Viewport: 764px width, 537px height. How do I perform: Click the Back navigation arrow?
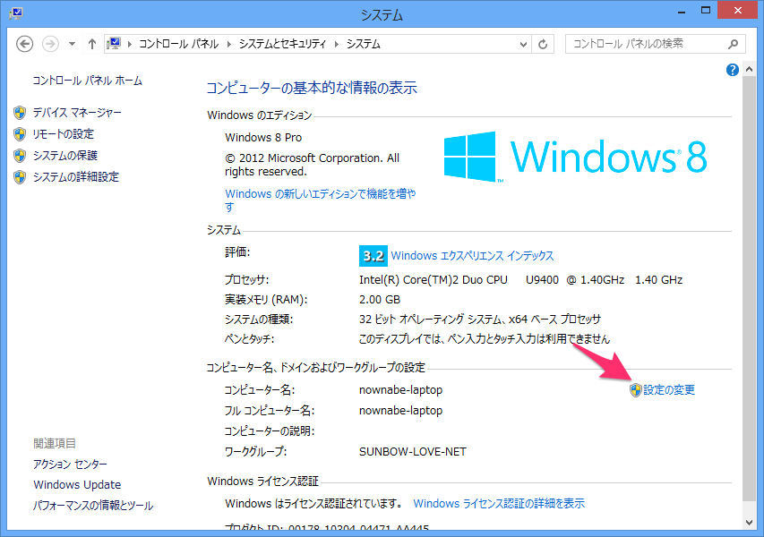(25, 45)
